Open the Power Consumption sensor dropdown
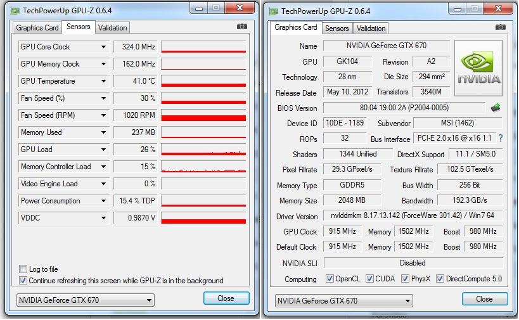This screenshot has height=320, width=519. 103,201
